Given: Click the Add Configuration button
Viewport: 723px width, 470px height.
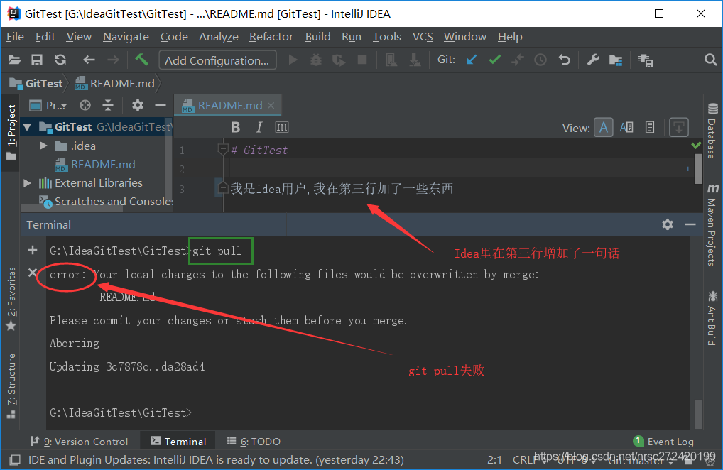Looking at the screenshot, I should (217, 60).
